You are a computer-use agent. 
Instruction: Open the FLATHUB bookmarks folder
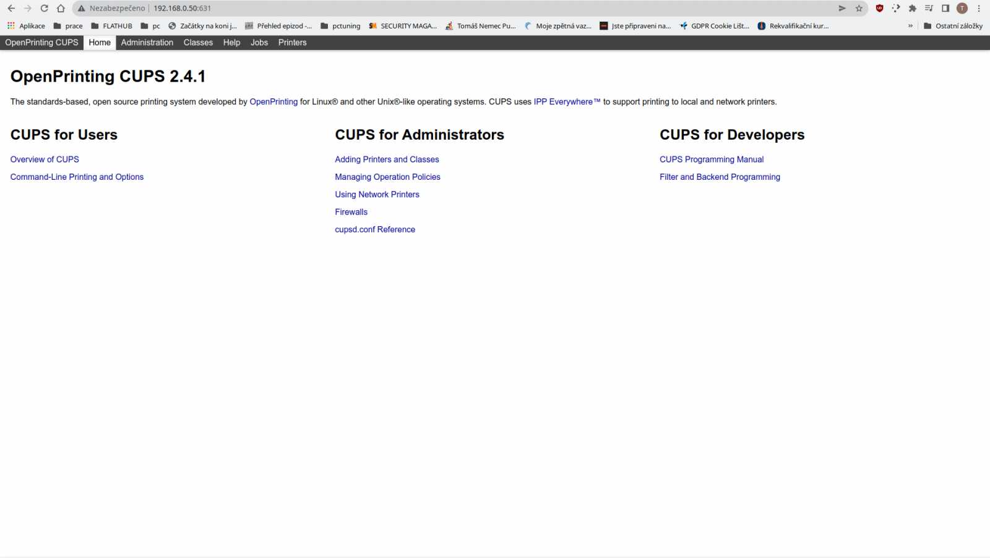[x=111, y=26]
